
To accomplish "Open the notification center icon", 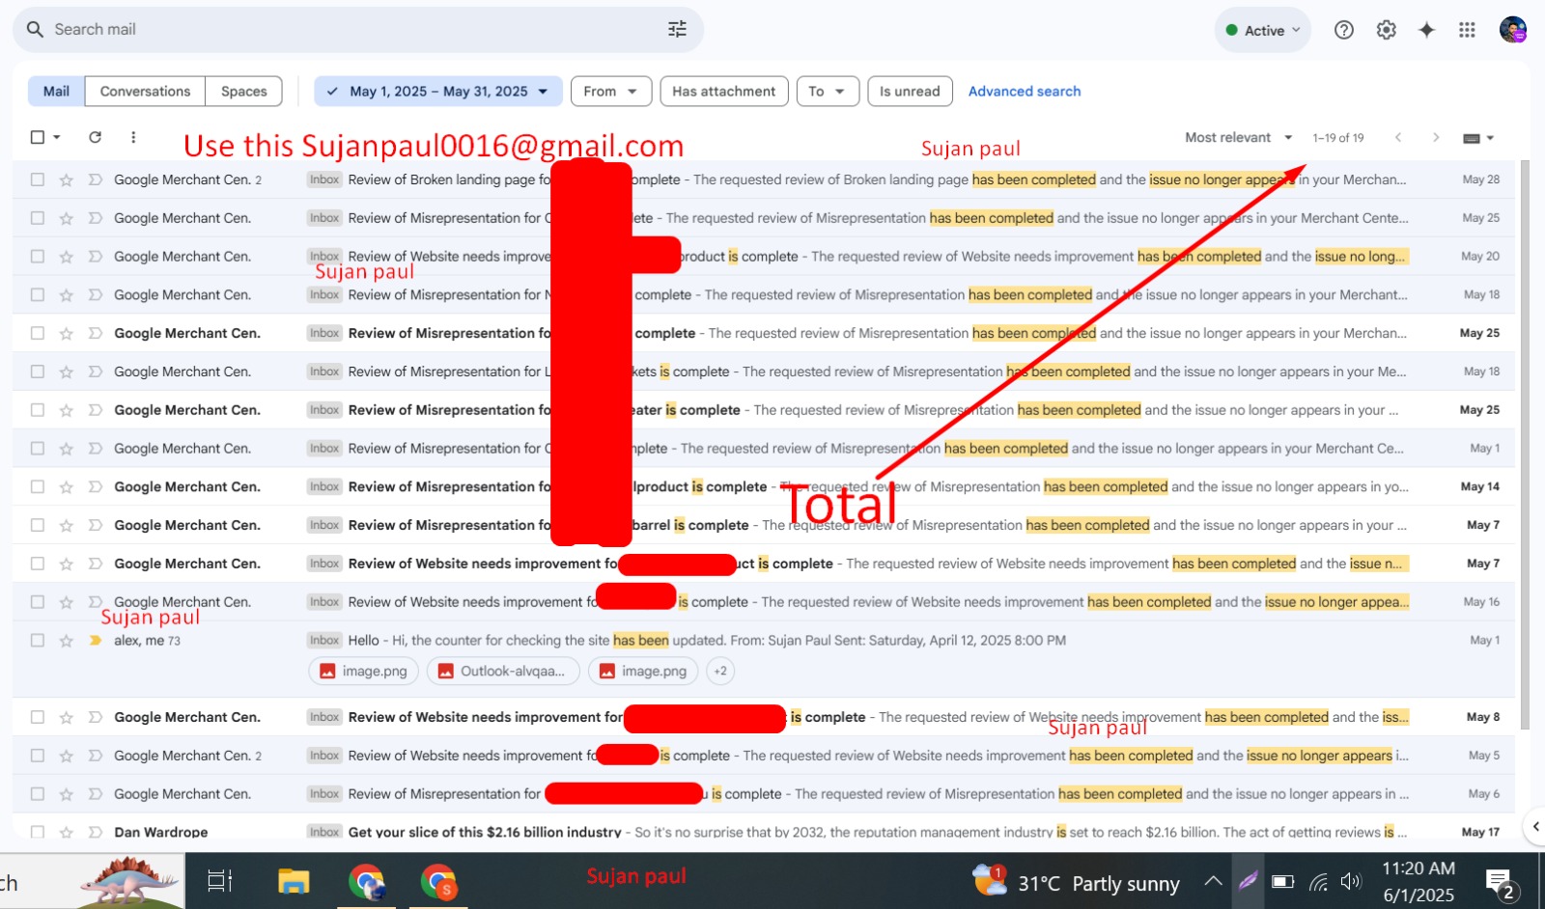I will click(x=1500, y=882).
